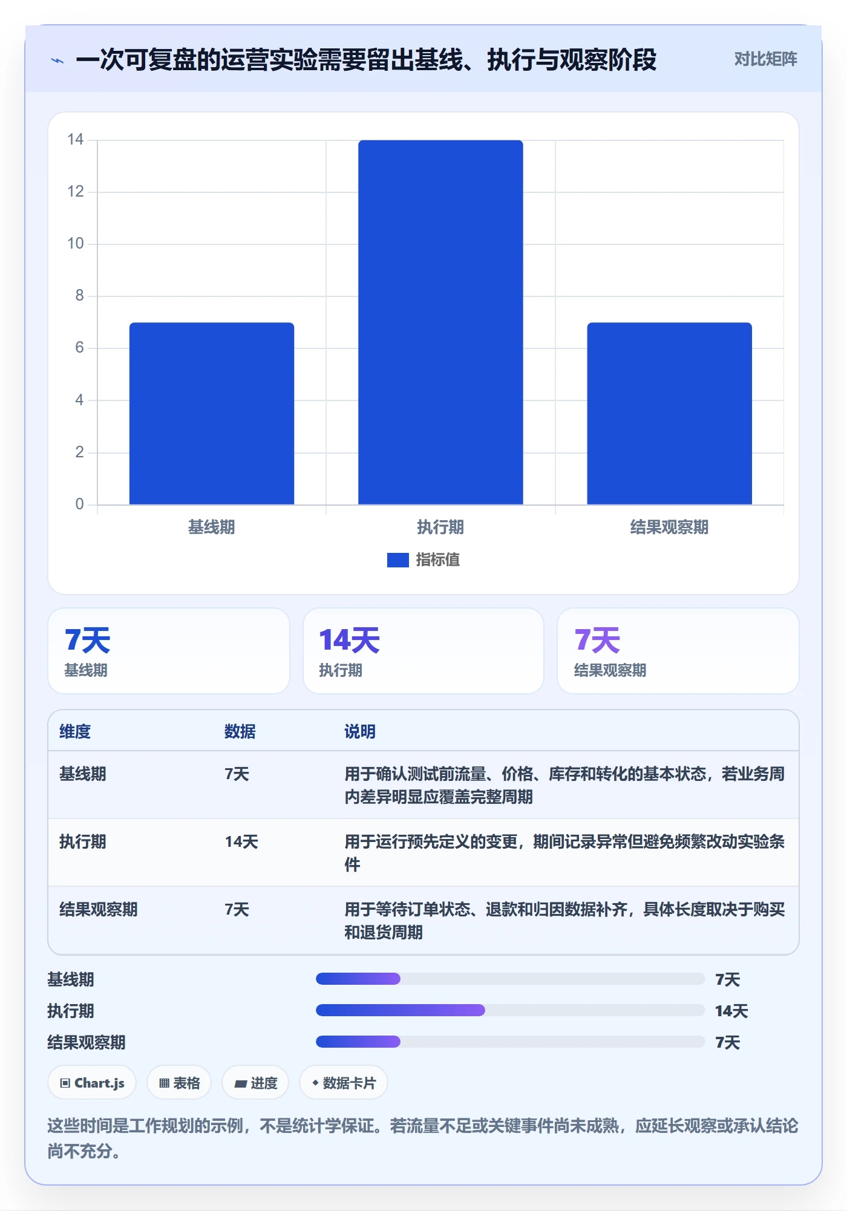
Task: Click the 14天 value in the table
Action: (241, 842)
